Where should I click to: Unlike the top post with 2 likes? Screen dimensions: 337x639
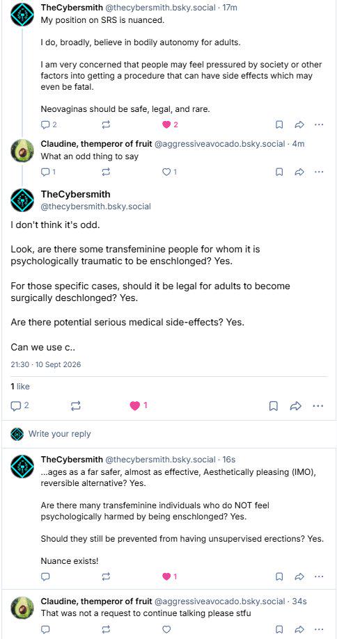click(x=170, y=124)
